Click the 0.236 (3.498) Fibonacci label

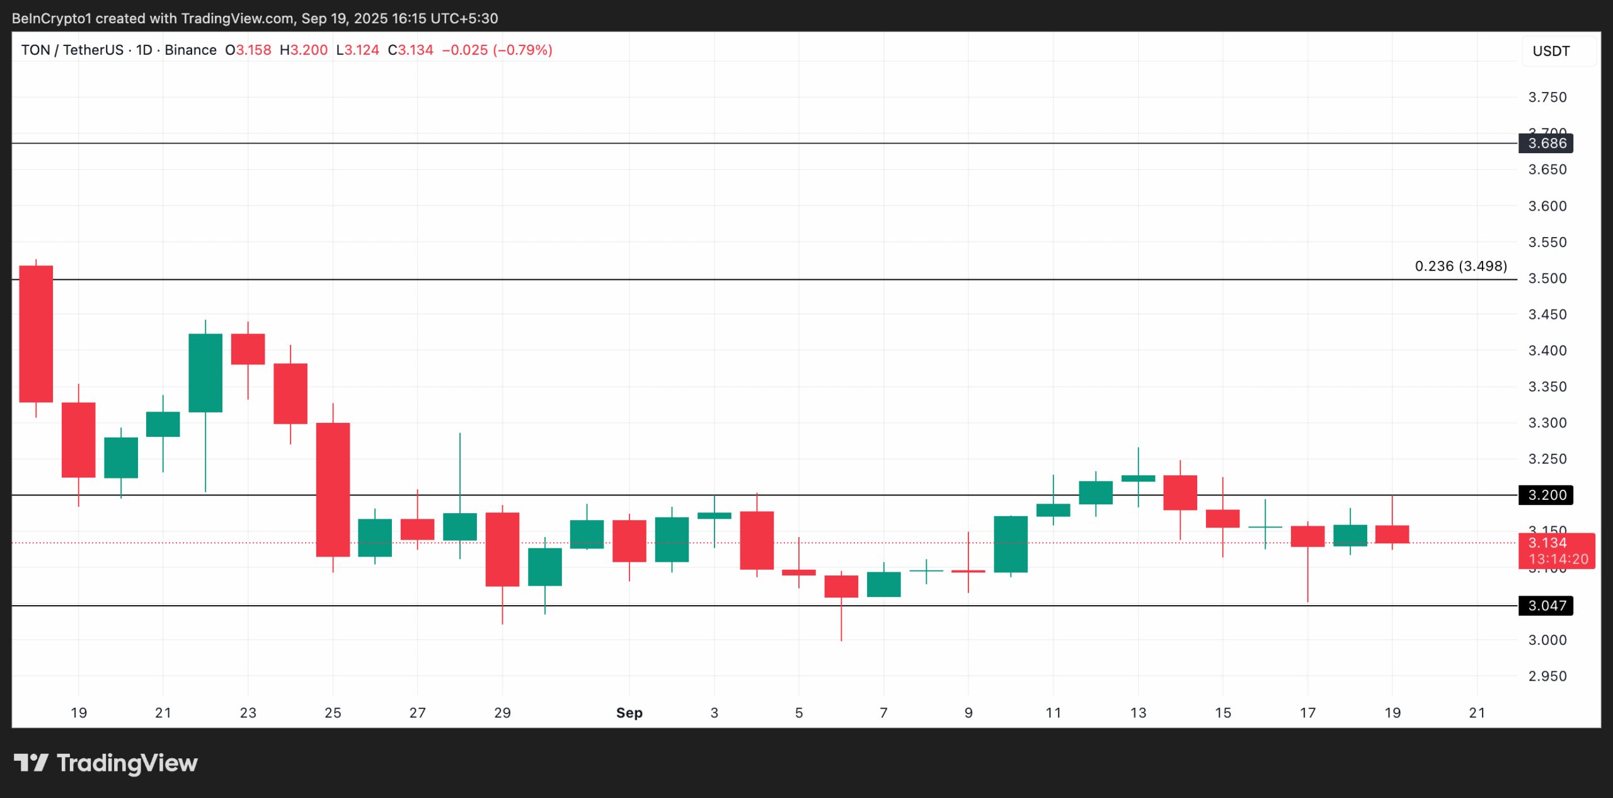click(x=1461, y=266)
